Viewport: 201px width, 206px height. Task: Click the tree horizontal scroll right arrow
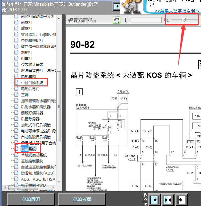tap(53, 188)
